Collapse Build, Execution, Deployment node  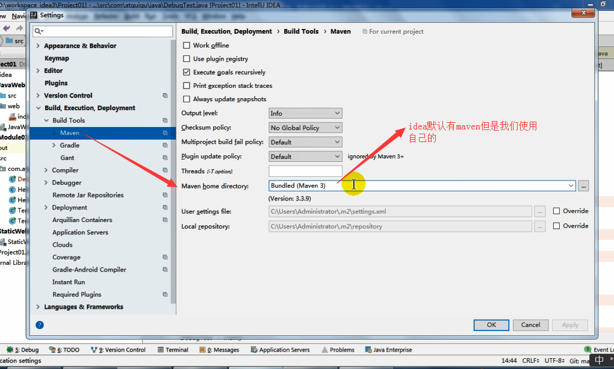(38, 108)
